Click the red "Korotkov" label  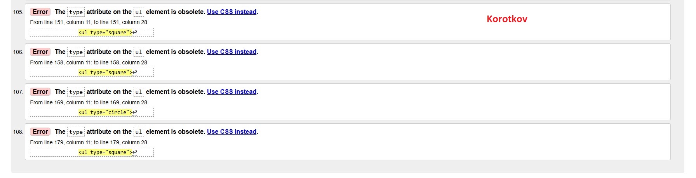coord(507,19)
